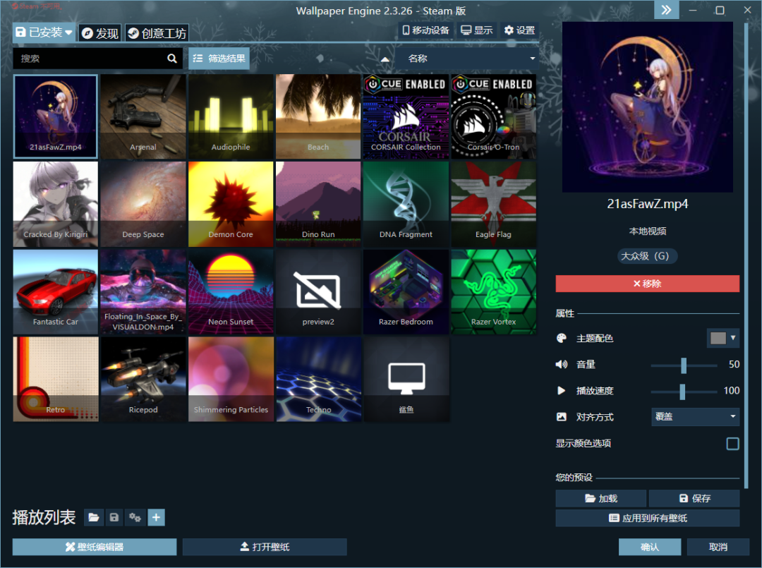Select Floating_In_Space_By_VISUALDON.mp4 wallpaper

pyautogui.click(x=143, y=291)
